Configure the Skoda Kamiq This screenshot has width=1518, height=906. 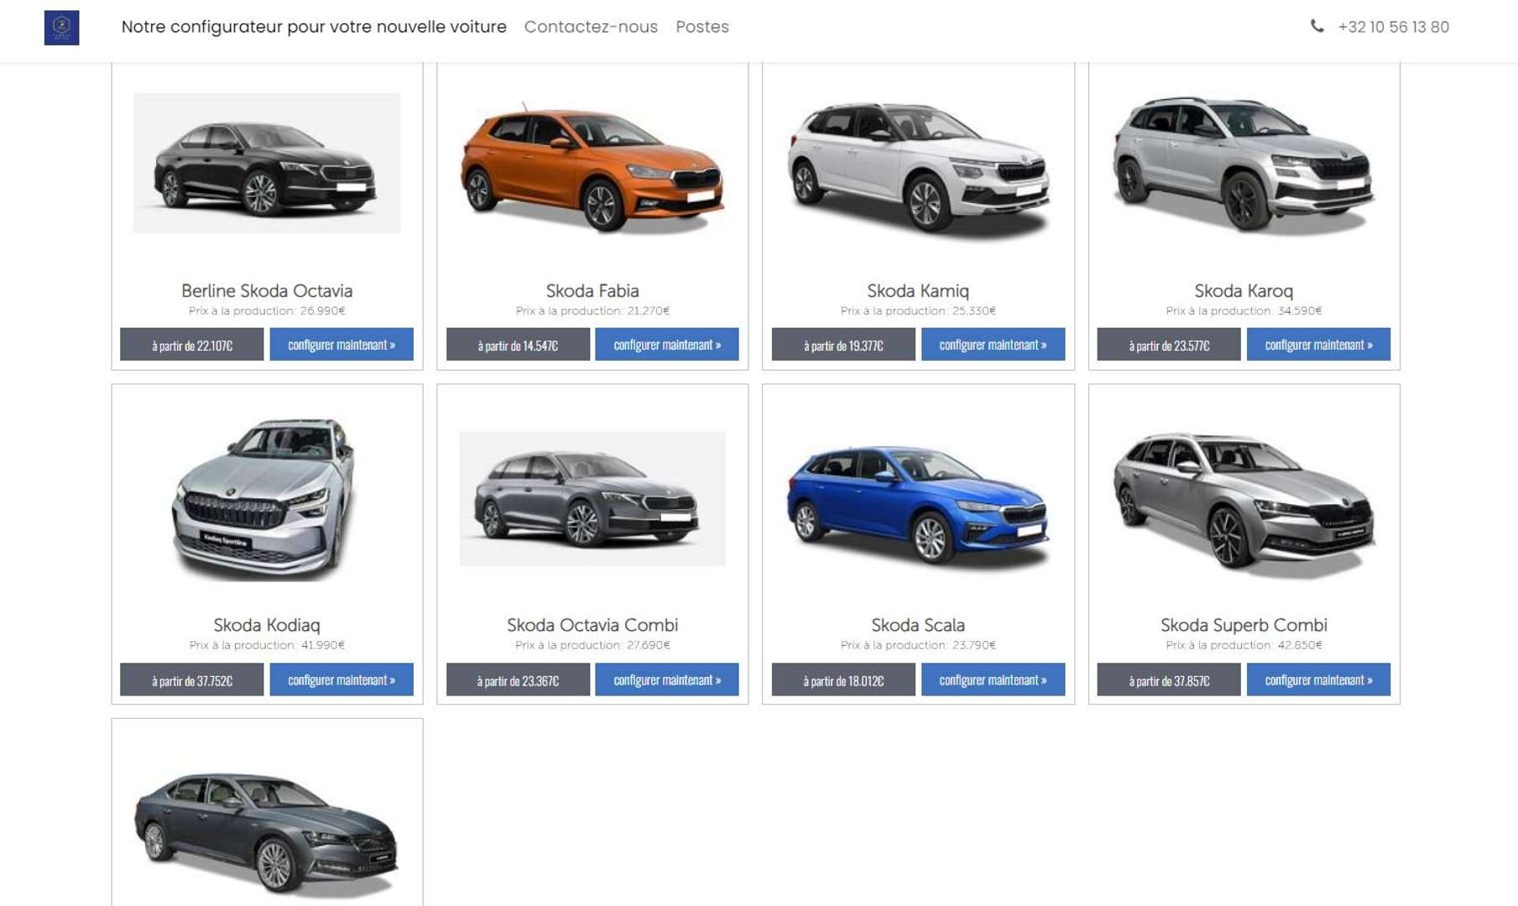[x=993, y=344]
